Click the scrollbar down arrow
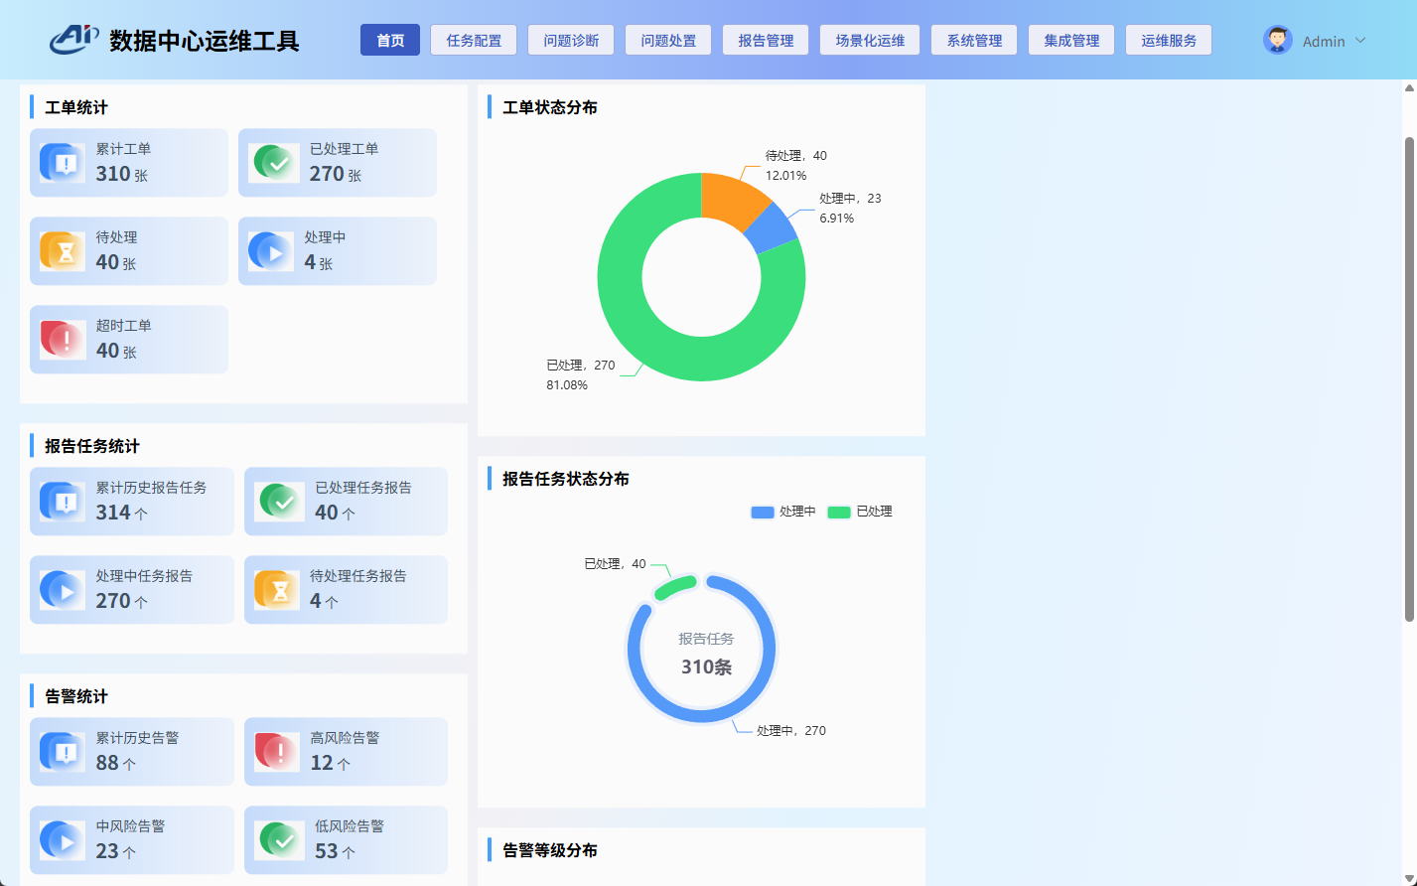The image size is (1417, 886). [1409, 879]
